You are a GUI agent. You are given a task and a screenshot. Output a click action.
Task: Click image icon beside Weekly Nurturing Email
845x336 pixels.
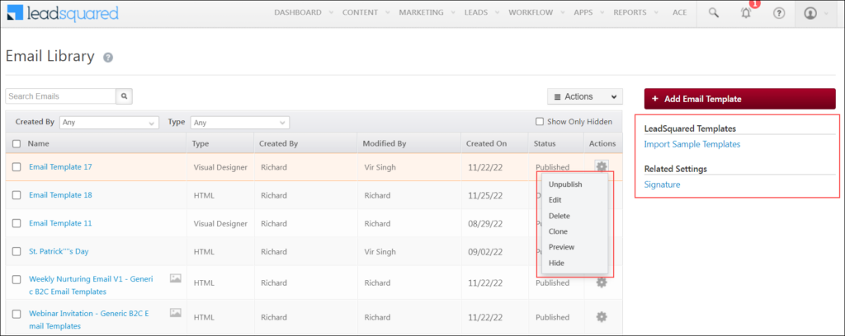(x=176, y=278)
